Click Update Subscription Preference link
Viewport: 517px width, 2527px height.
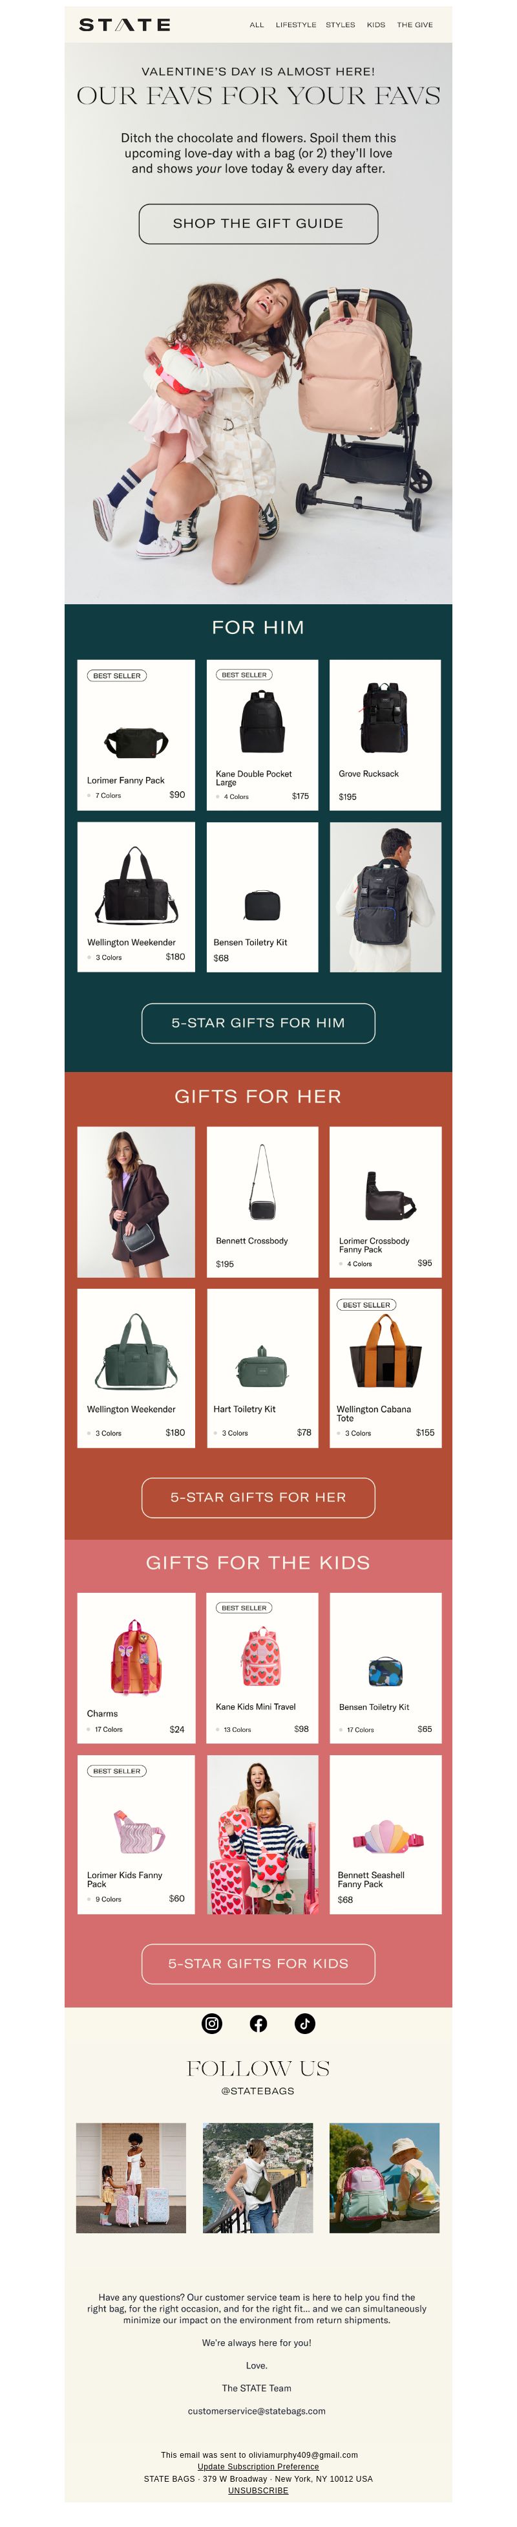[x=258, y=2466]
